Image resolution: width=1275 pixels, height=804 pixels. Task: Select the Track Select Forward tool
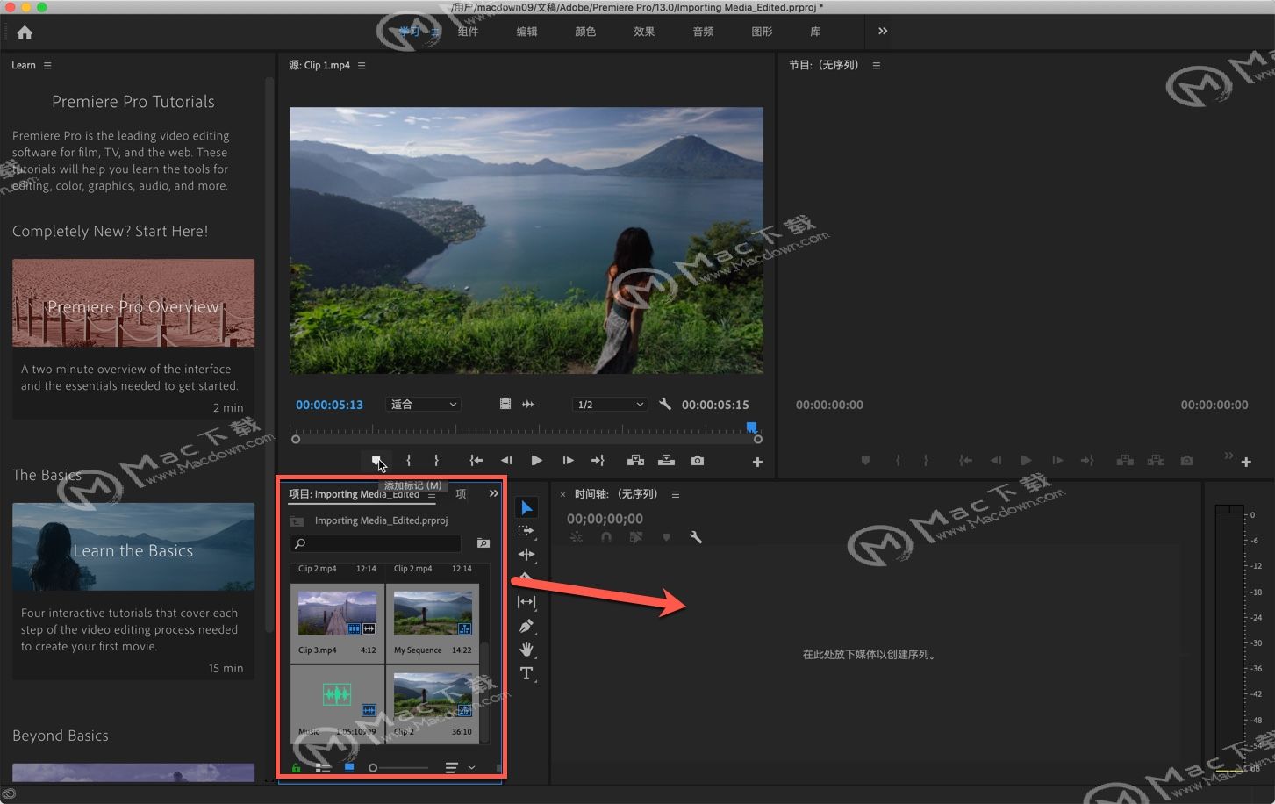(526, 531)
